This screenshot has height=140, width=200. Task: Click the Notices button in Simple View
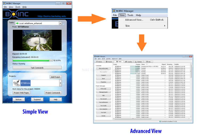point(18,99)
